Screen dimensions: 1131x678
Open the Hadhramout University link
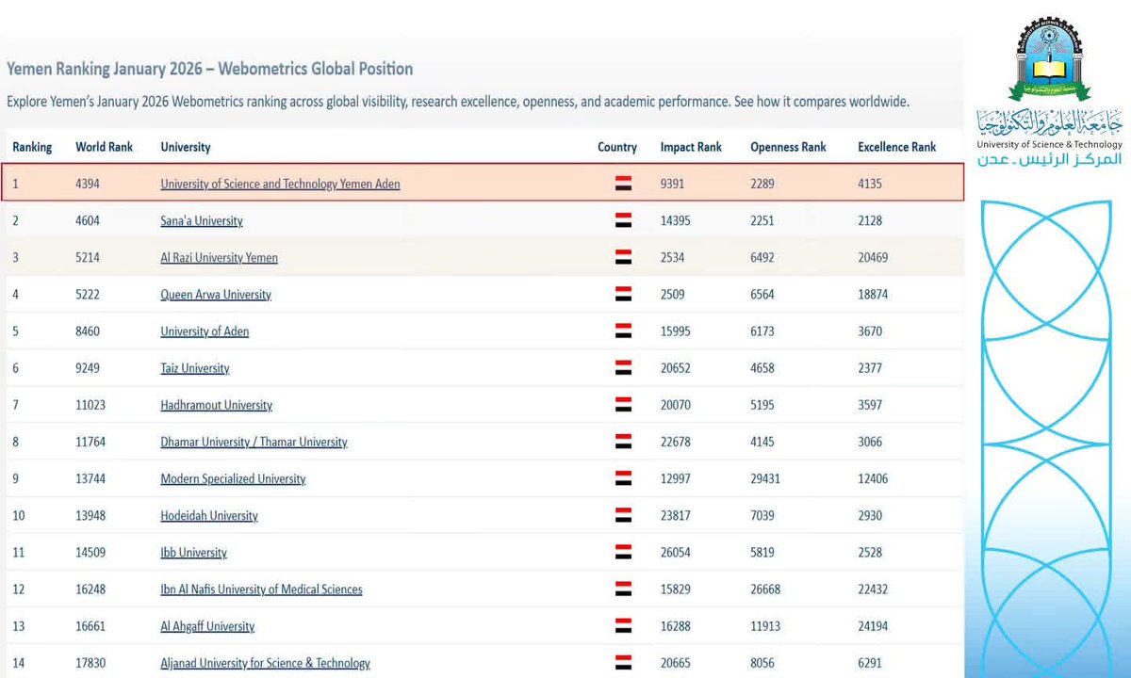tap(216, 405)
